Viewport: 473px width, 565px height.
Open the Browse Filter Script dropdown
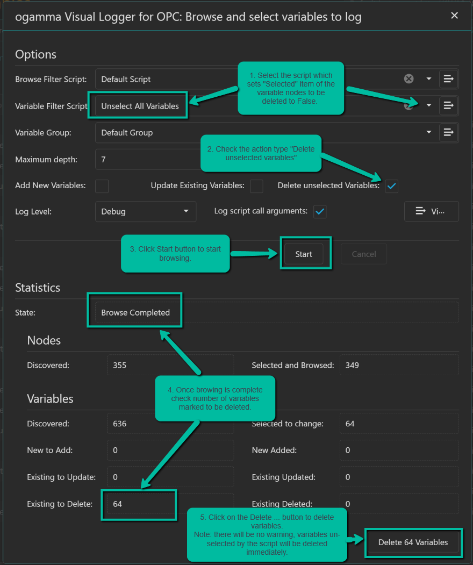pyautogui.click(x=429, y=79)
